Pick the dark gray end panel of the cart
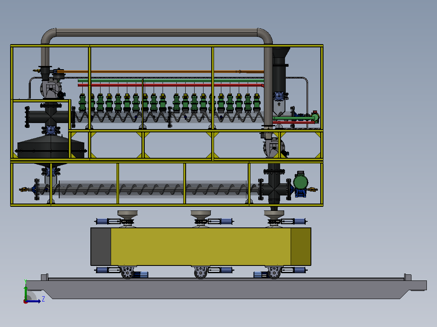The image size is (437, 327). (x=101, y=246)
